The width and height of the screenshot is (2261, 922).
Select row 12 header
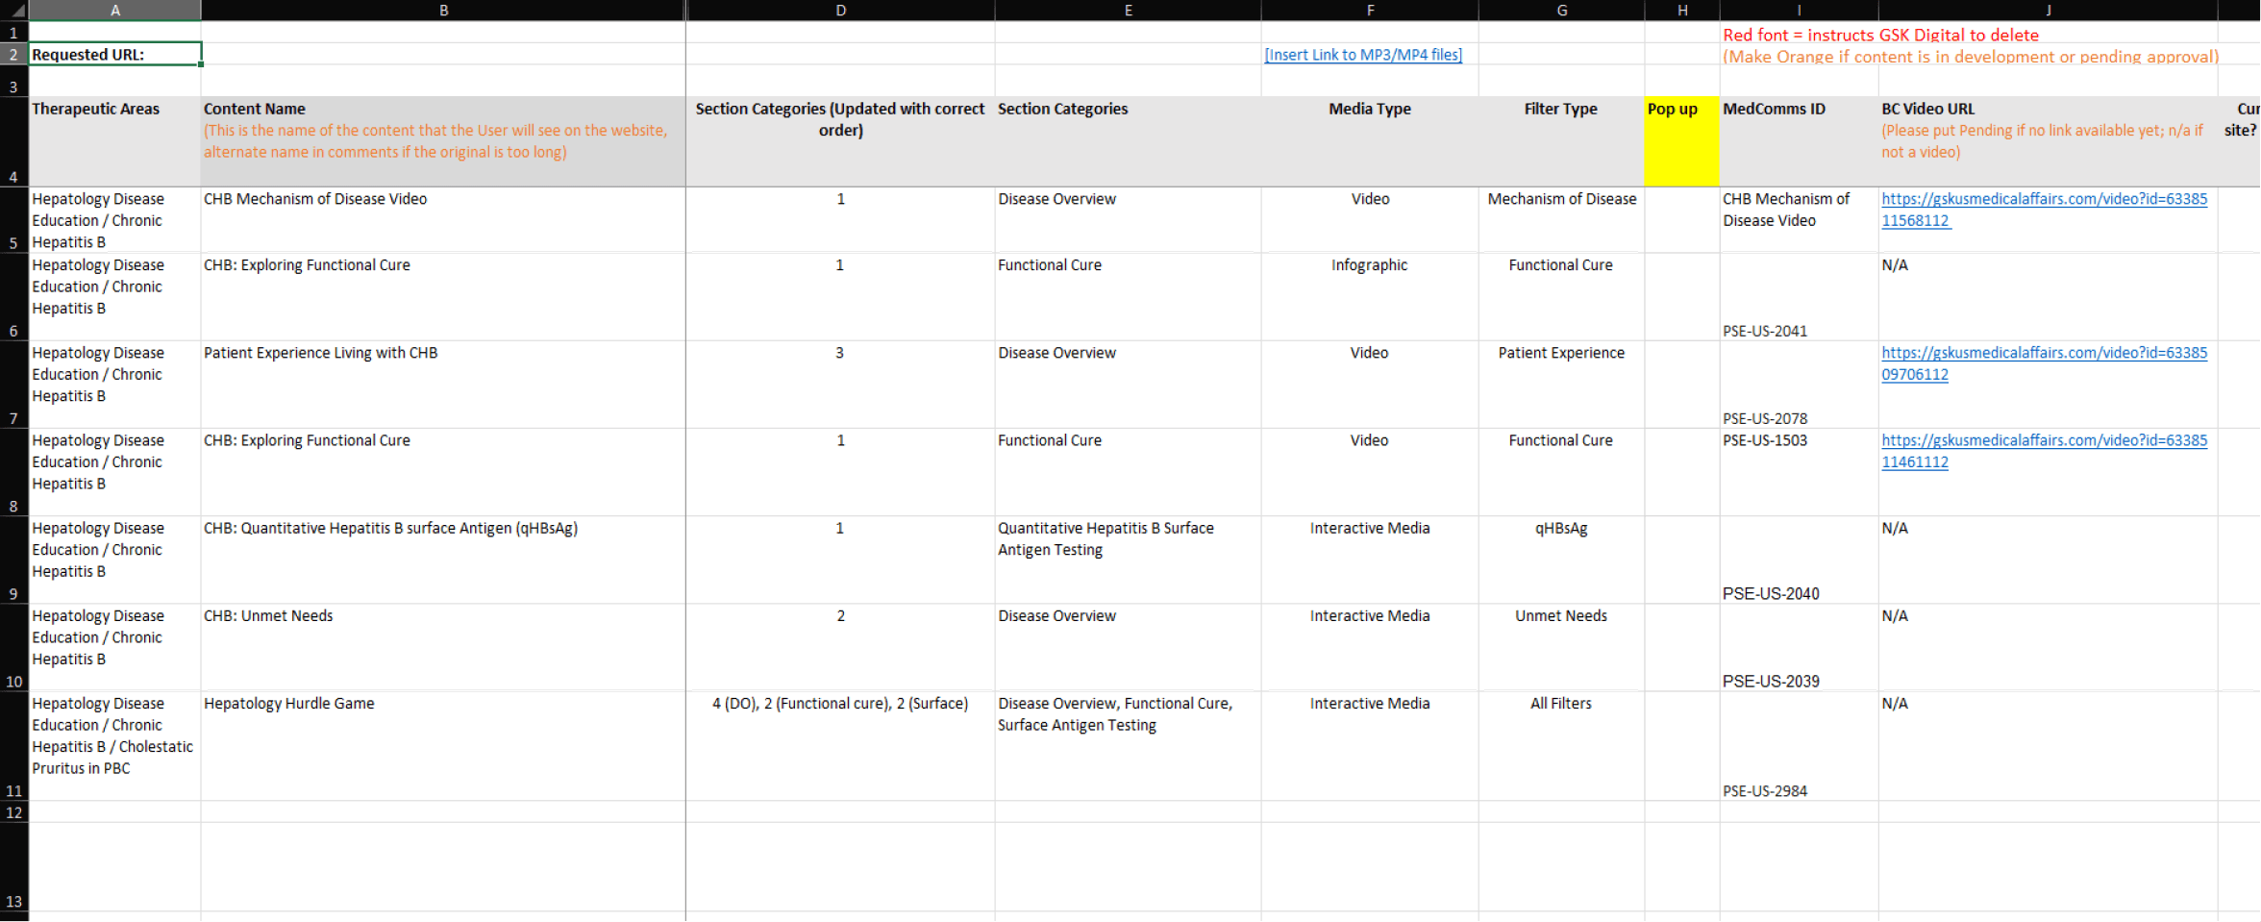[14, 812]
